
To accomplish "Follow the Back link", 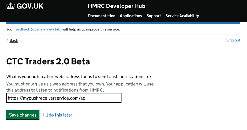I will tap(14, 40).
